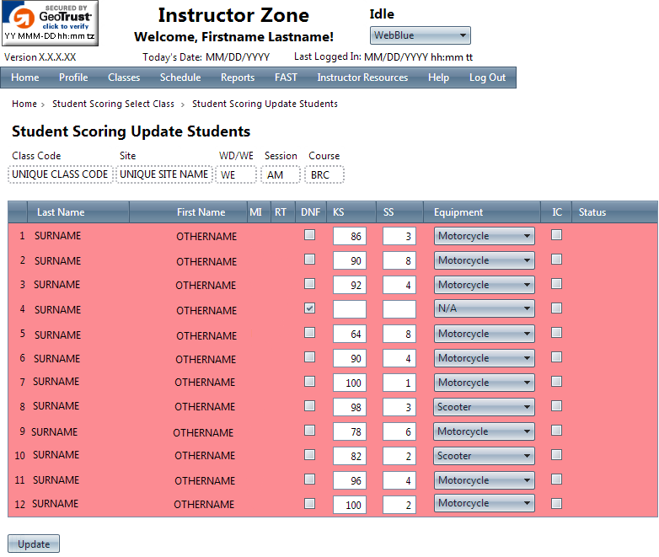This screenshot has width=659, height=557.
Task: Tick the IC checkbox for student 7
Action: 556,381
